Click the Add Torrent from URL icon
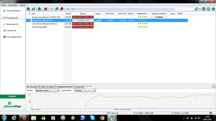Viewport: 216px width, 121px height. click(x=33, y=9)
